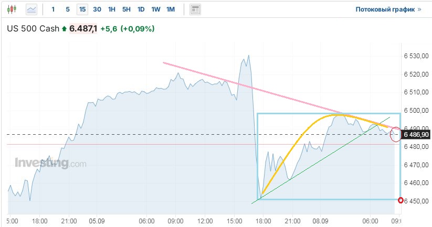Click the US 500 Cash instrument title

pos(33,29)
